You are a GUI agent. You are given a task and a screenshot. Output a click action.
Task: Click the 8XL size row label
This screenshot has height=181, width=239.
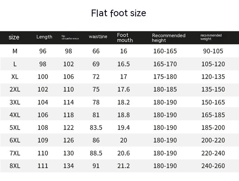15,166
